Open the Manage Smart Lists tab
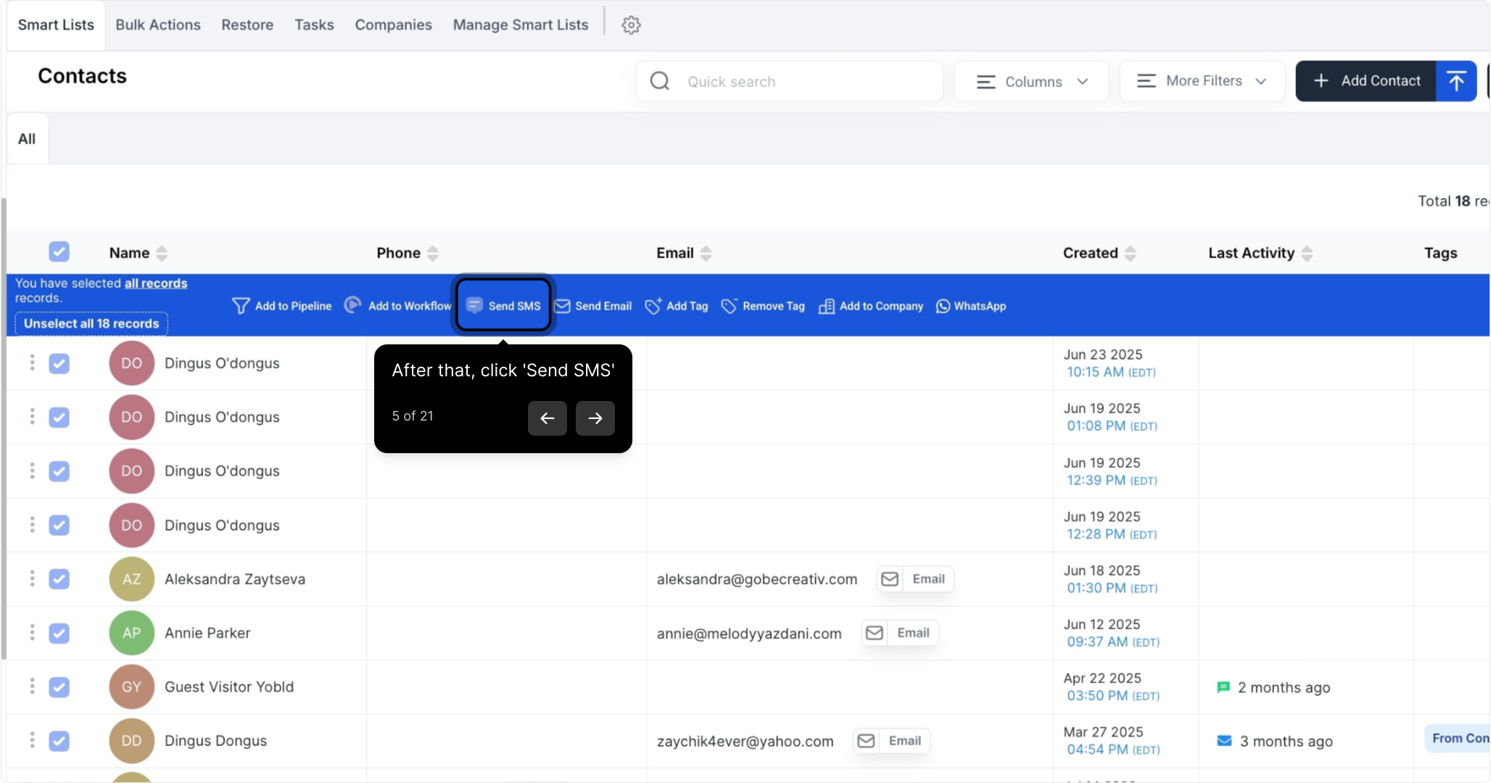 coord(520,25)
